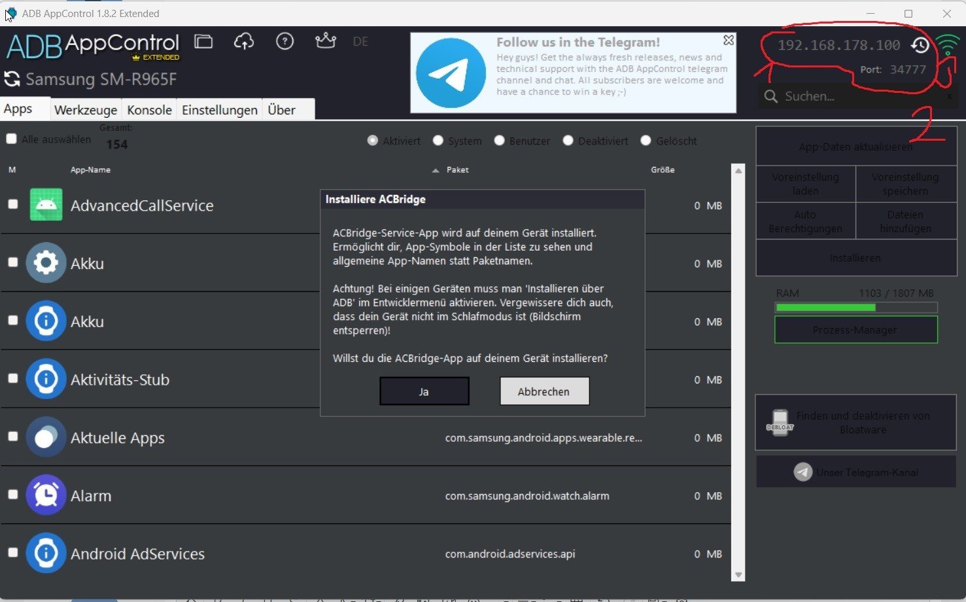The height and width of the screenshot is (602, 966).
Task: Select the Deaktiviert radio filter
Action: 568,141
